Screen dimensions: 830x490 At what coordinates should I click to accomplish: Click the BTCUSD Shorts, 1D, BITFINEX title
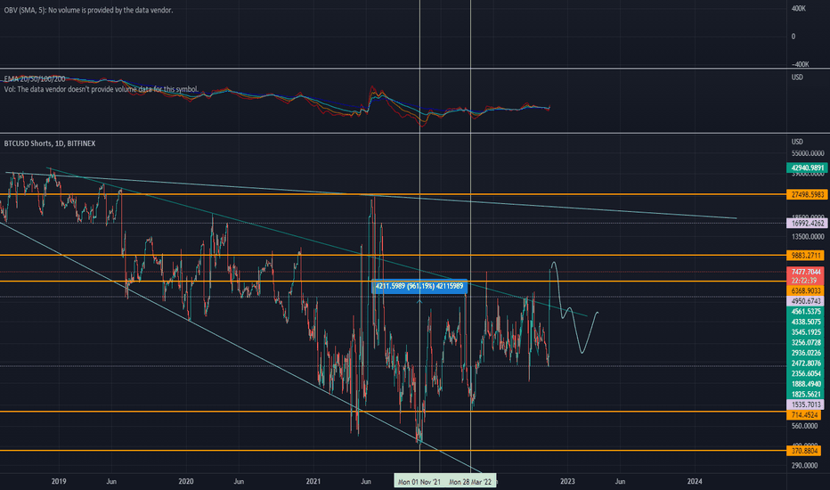50,143
